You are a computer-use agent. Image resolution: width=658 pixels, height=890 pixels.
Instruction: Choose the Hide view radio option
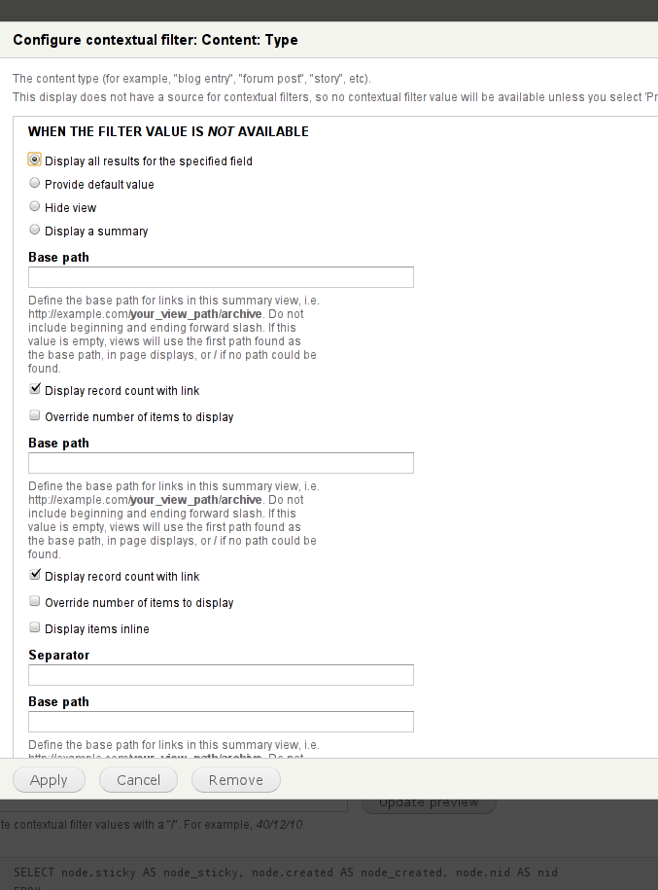pos(35,206)
